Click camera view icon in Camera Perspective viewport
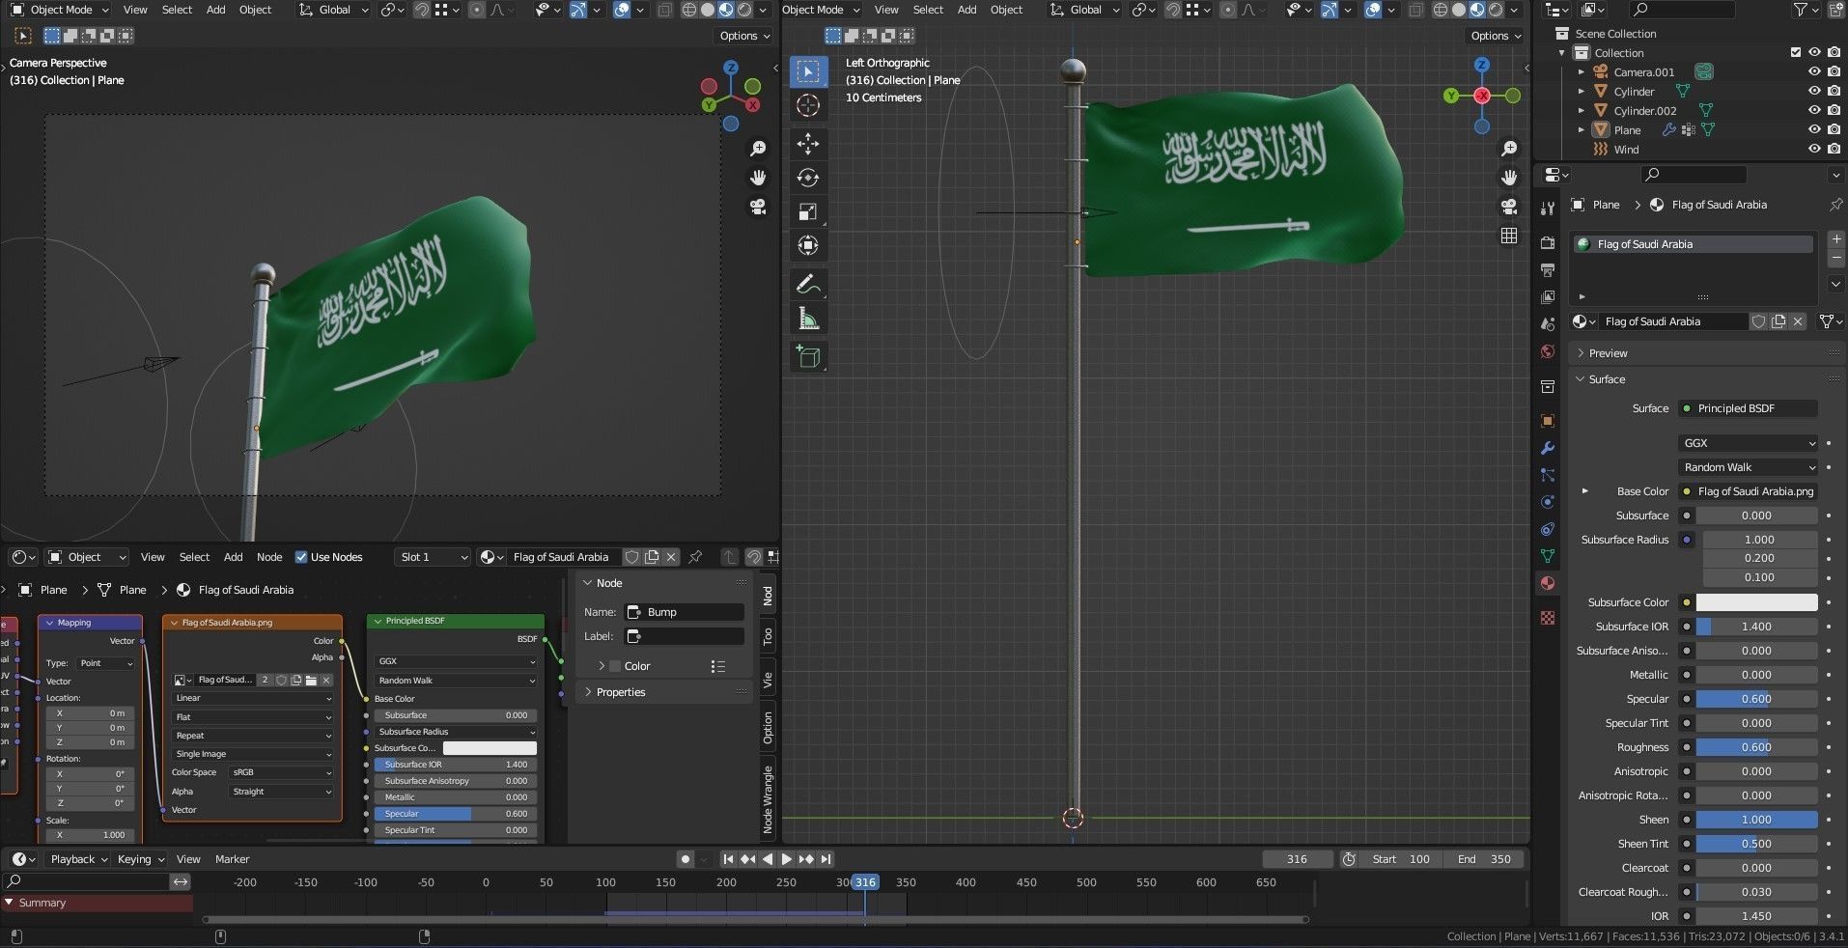 tap(758, 207)
